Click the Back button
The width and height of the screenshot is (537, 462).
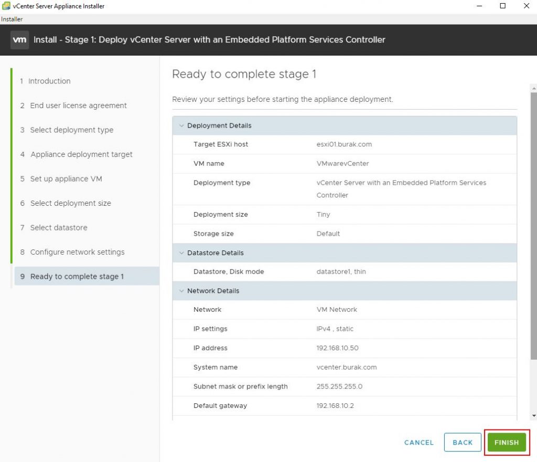click(x=463, y=443)
